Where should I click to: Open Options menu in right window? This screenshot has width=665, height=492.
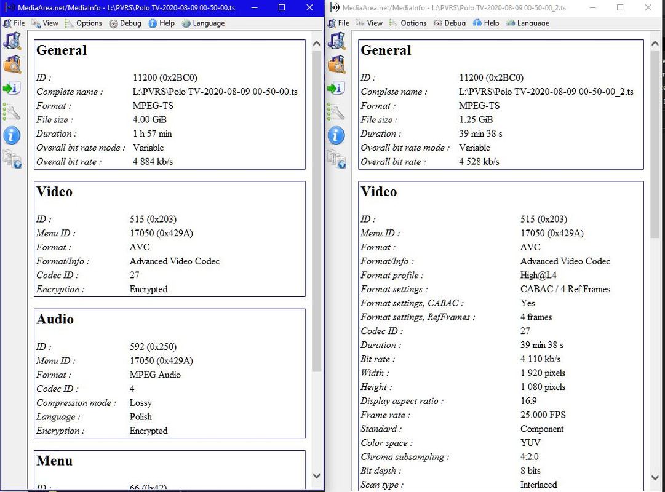tap(408, 23)
